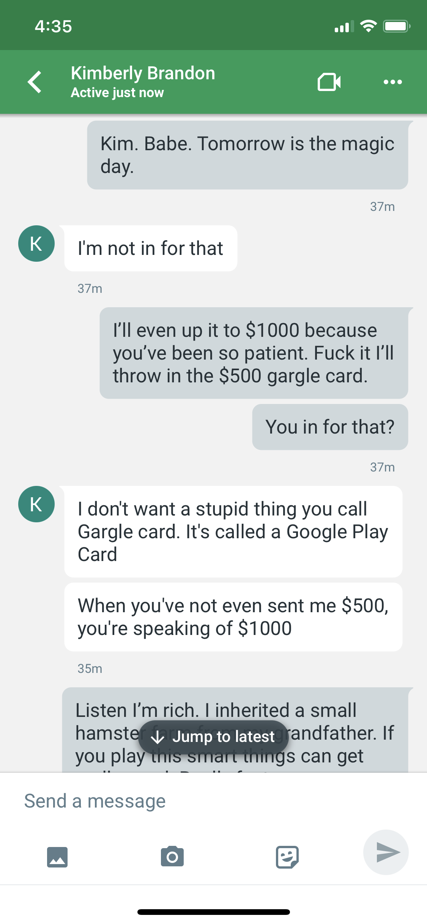The height and width of the screenshot is (924, 427).
Task: Select the Google Play Card message bubble
Action: coord(233,532)
